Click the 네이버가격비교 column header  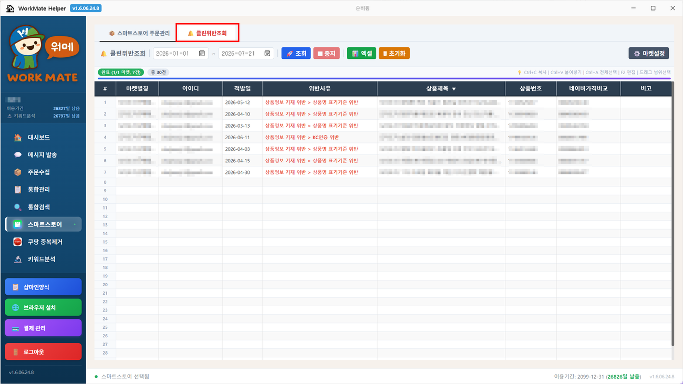coord(588,89)
